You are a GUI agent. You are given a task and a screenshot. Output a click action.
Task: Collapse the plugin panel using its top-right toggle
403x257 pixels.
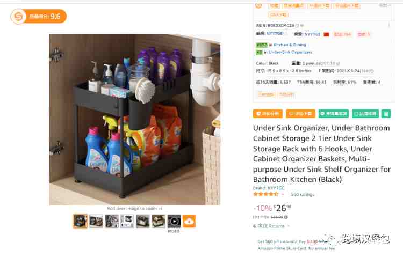pos(385,5)
